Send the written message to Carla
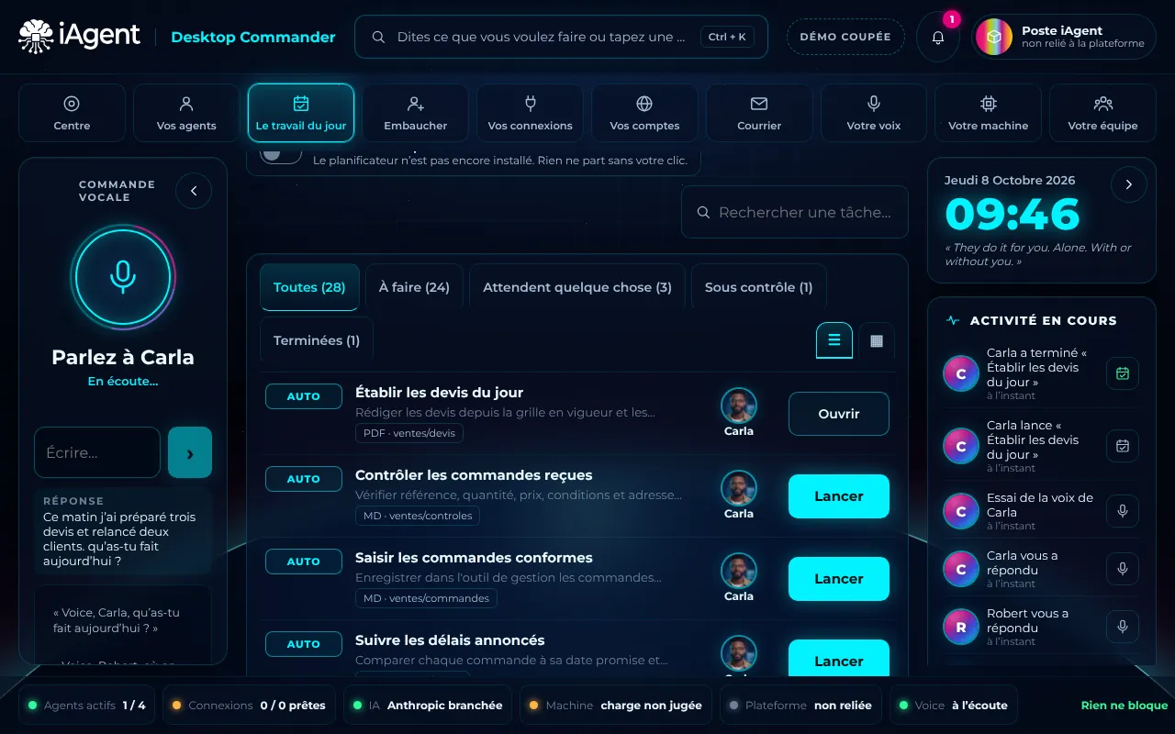 tap(190, 452)
